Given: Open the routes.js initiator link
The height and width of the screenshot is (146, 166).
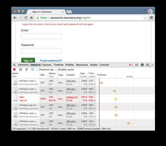Looking at the screenshot, I should [x=72, y=97].
